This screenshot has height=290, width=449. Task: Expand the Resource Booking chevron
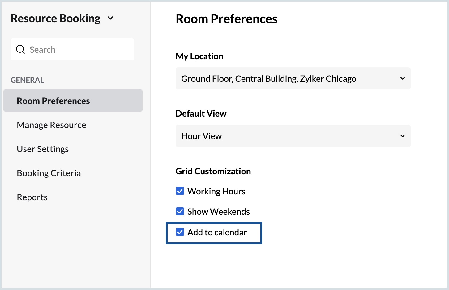point(110,18)
